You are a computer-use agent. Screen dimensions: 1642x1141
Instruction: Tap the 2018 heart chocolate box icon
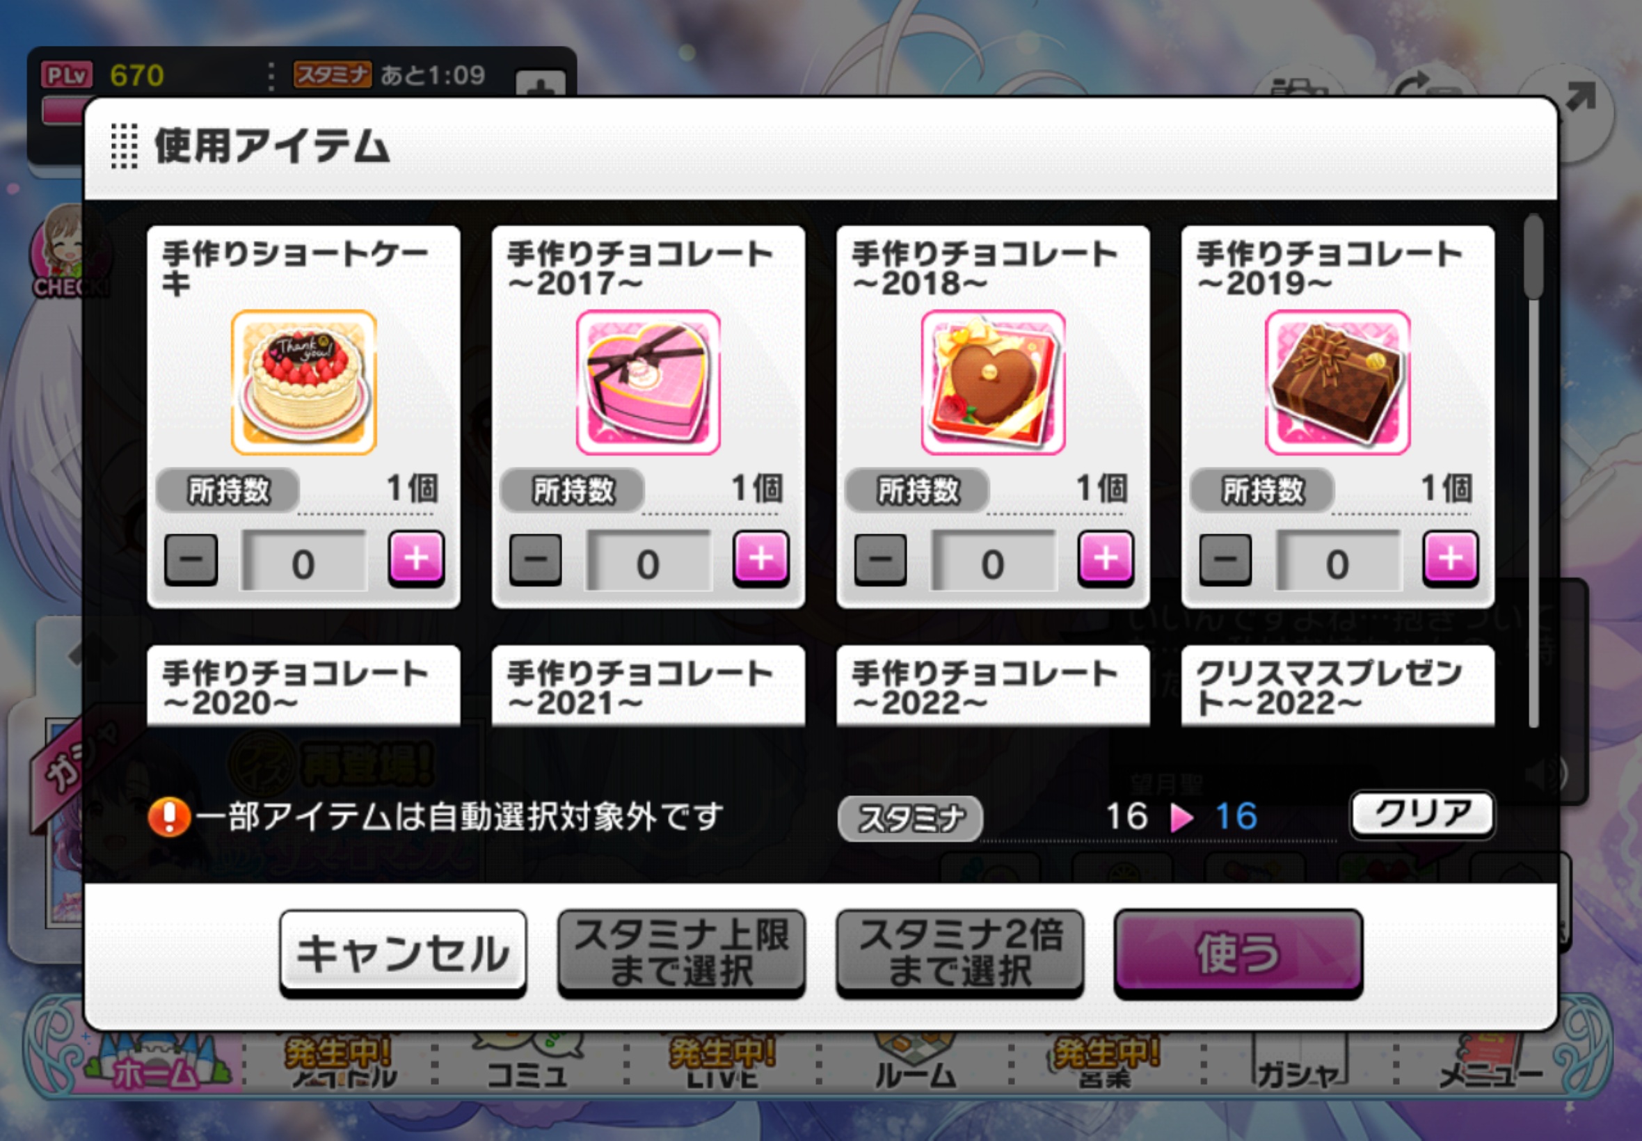tap(993, 383)
